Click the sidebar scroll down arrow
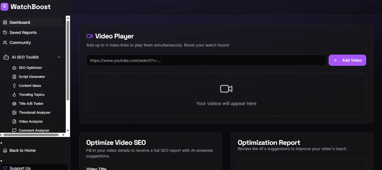 (x=68, y=131)
